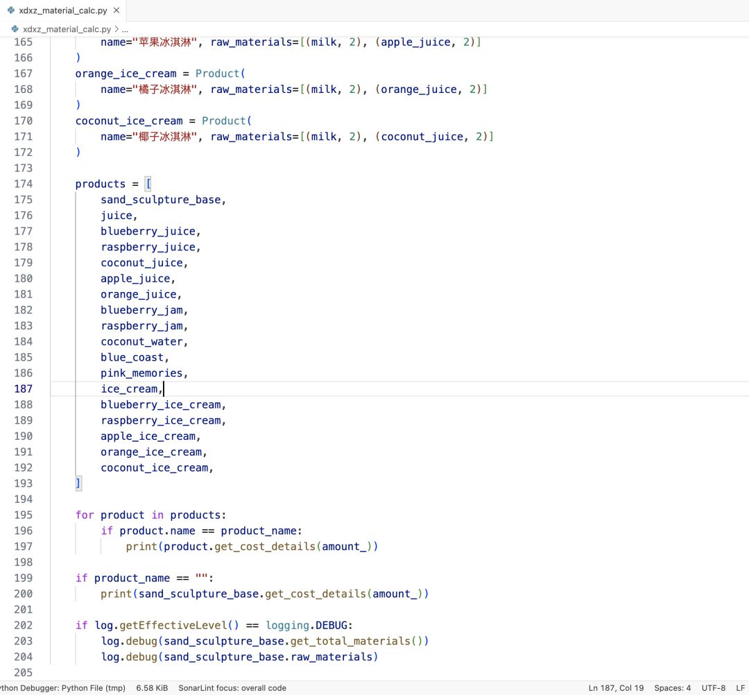The height and width of the screenshot is (695, 749).
Task: Select the UTF-8 encoding picker
Action: pyautogui.click(x=714, y=688)
